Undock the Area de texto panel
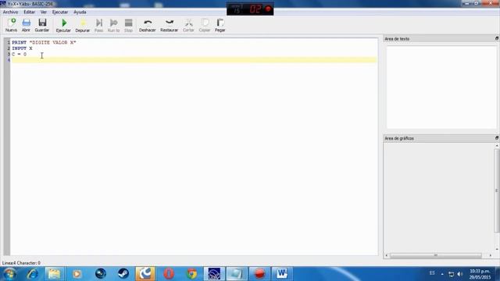Viewport: 500px width, 281px height. coord(497,38)
